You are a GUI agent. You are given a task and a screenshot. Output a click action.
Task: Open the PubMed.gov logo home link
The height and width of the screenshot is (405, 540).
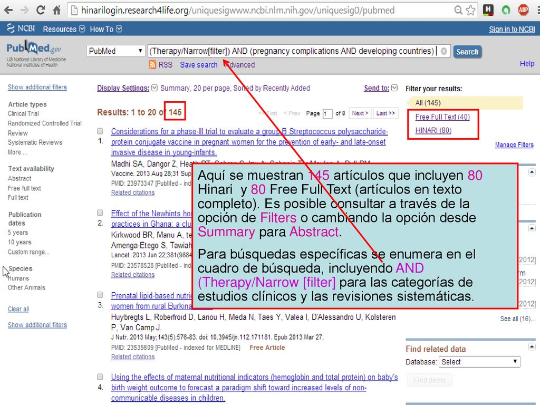point(33,48)
